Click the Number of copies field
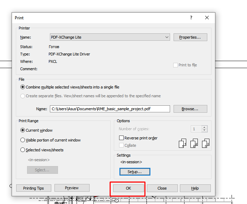This screenshot has height=204, width=247. coord(196,129)
